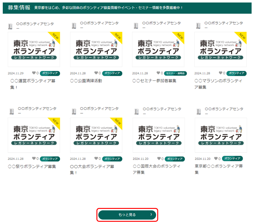Click organization building icon above ○○運営ボランティア募集
Screen dimensions: 254x223
pyautogui.click(x=10, y=26)
